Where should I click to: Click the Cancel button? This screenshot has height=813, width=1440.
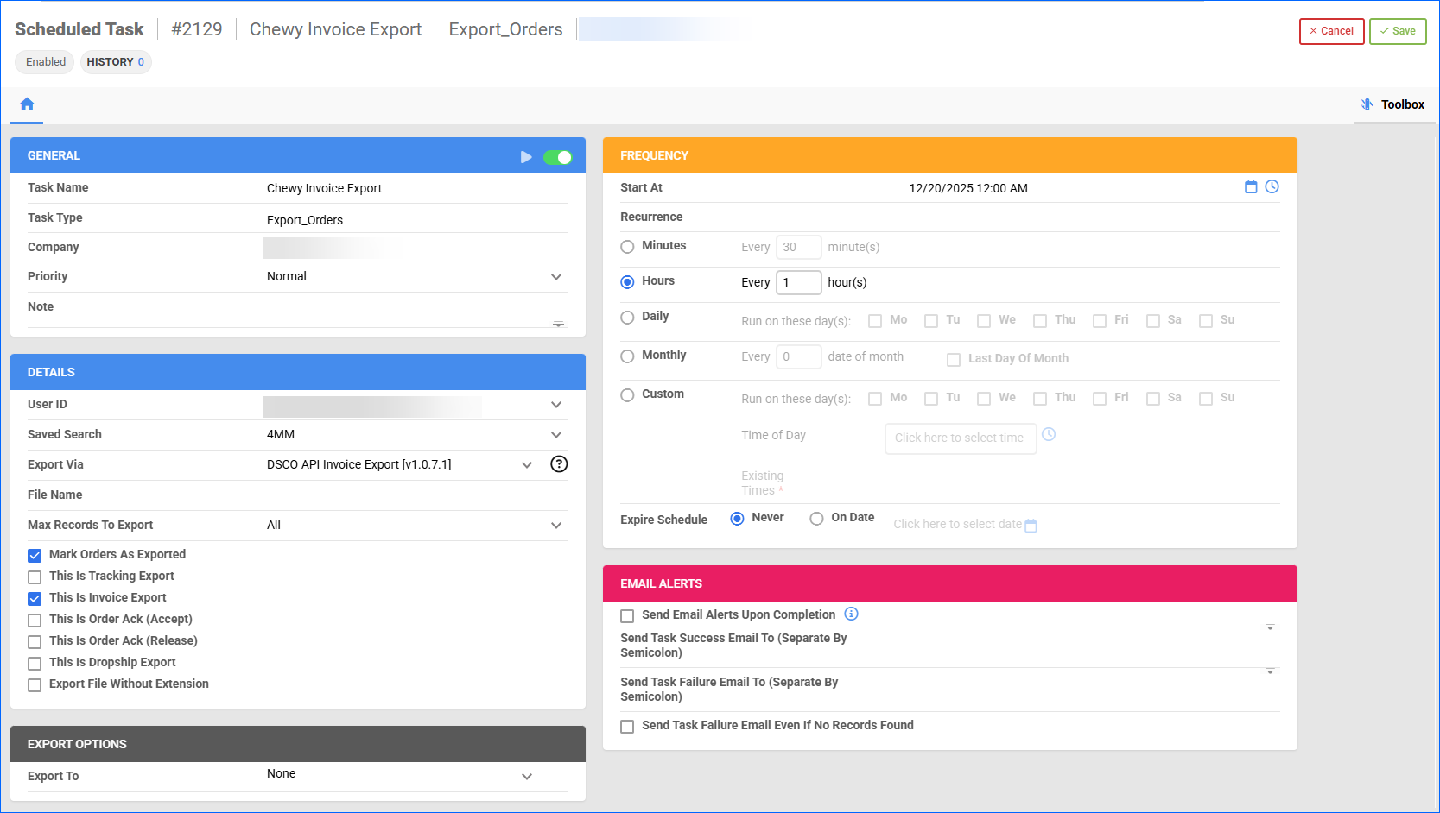tap(1331, 31)
